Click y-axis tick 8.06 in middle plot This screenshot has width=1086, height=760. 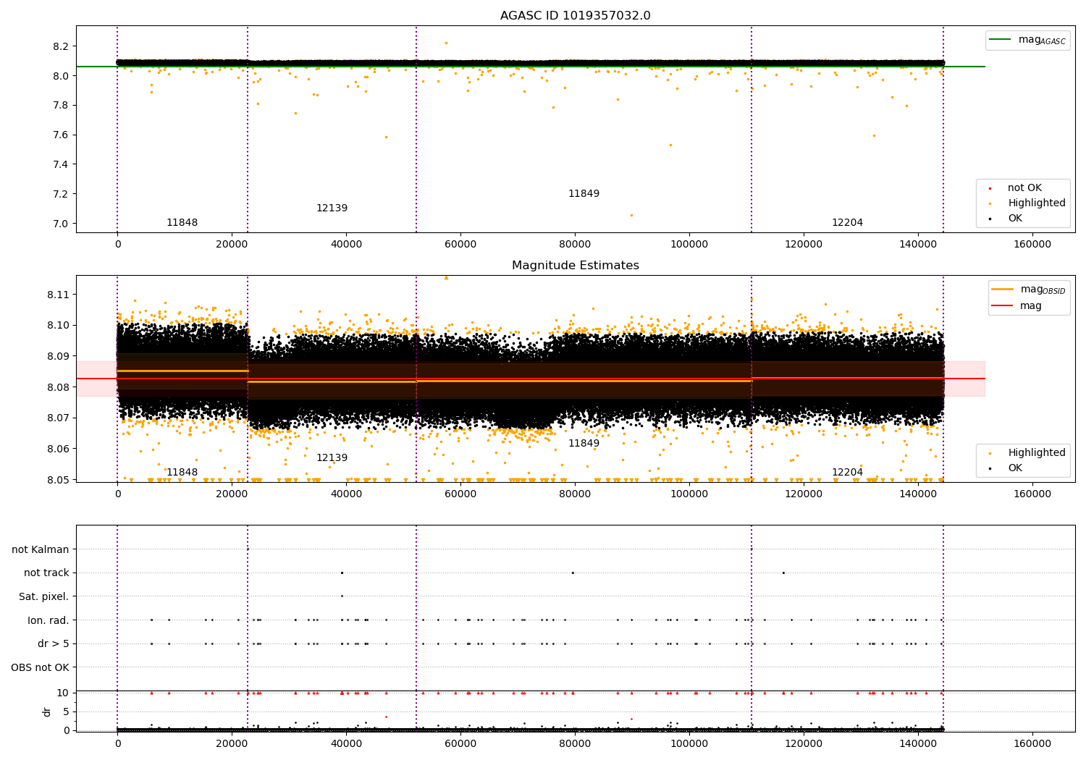click(58, 449)
